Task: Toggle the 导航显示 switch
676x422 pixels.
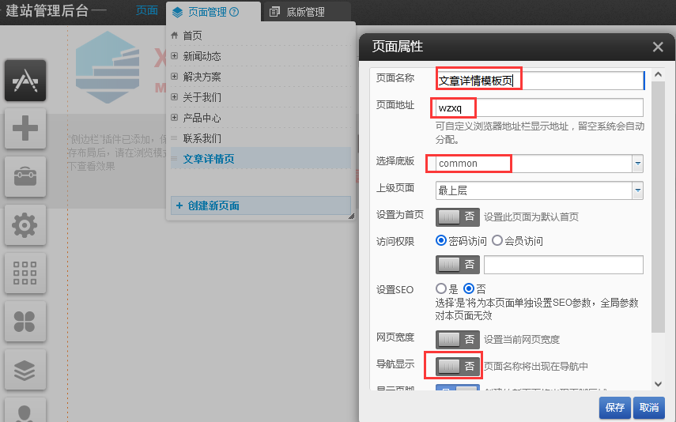Action: coord(458,367)
